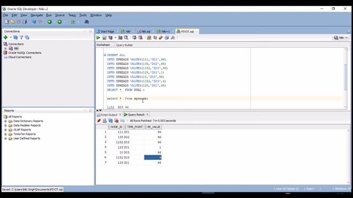Click the filter funnel icon in Connections
The width and height of the screenshot is (353, 198).
click(x=21, y=37)
